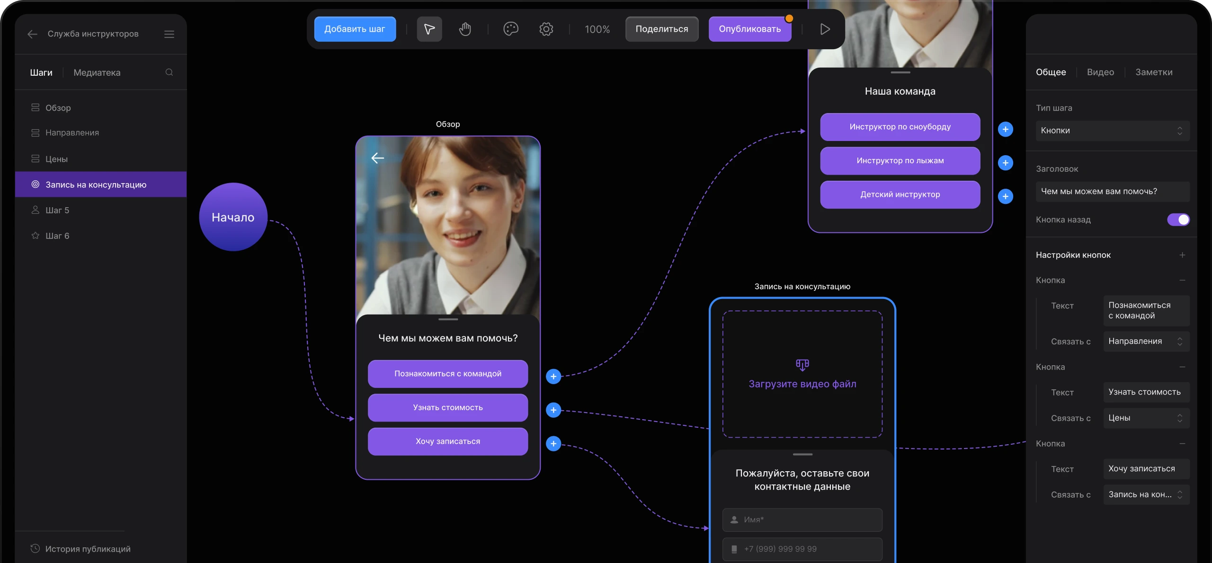Add new button in Настройки кнопок
The height and width of the screenshot is (563, 1212).
click(x=1182, y=255)
